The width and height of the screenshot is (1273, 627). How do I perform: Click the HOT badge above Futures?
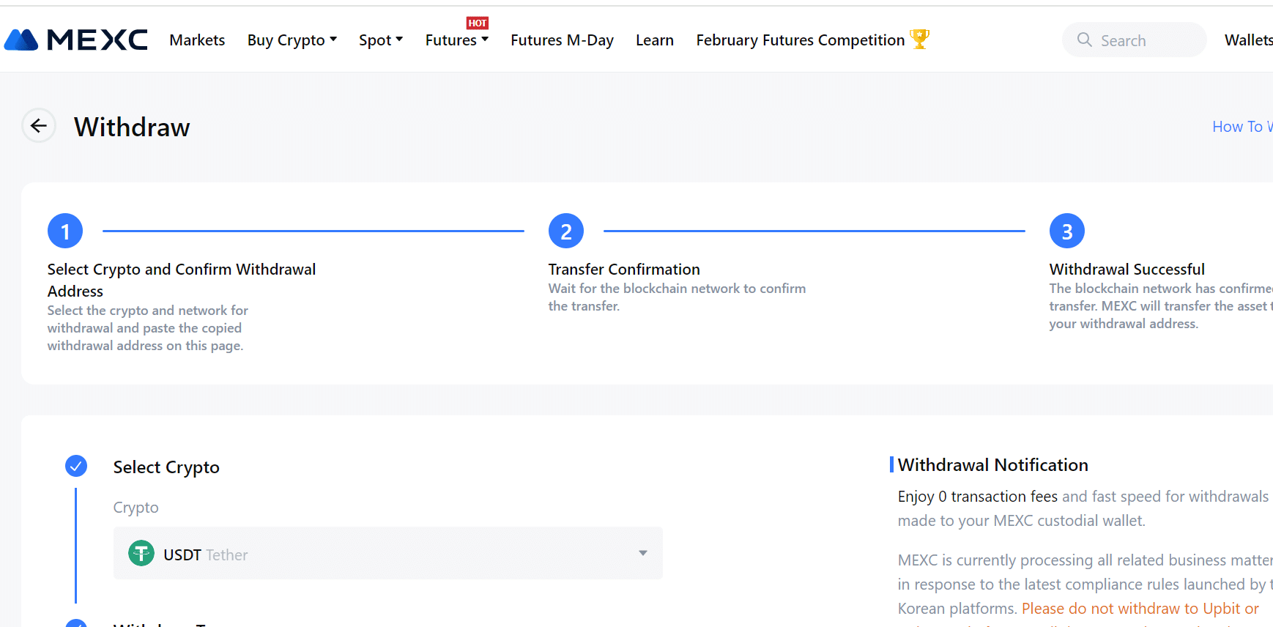[478, 23]
